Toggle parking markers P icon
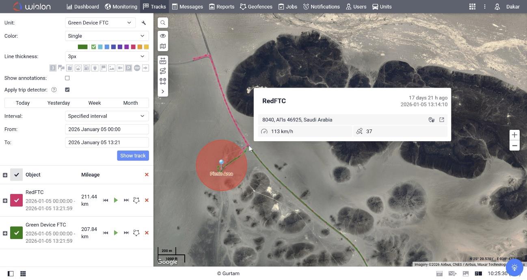The height and width of the screenshot is (280, 527). tap(129, 68)
